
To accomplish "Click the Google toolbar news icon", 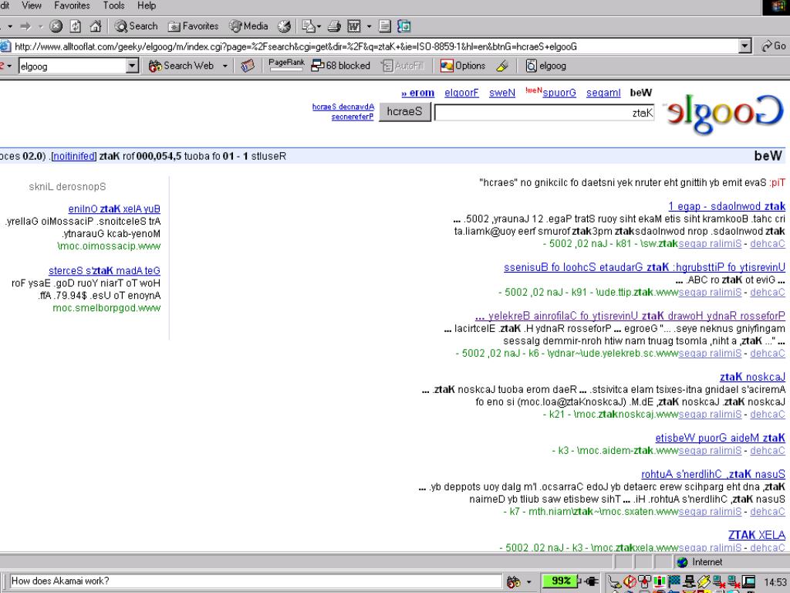I will pos(248,66).
